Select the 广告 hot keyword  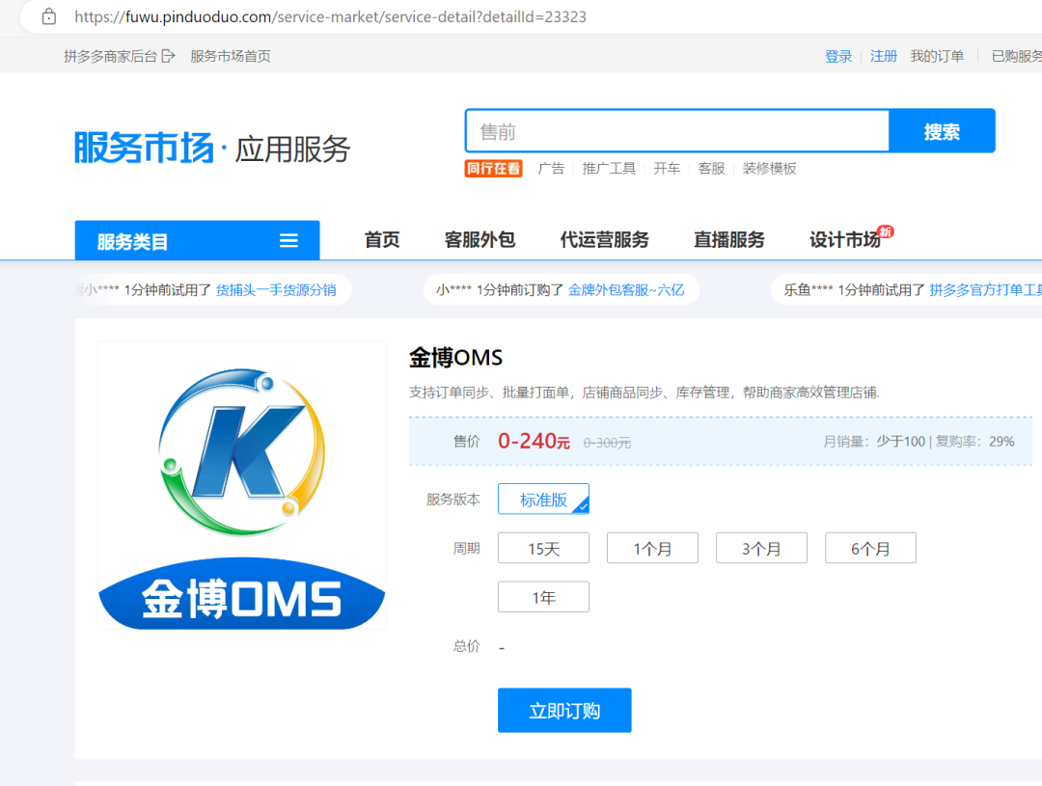[x=551, y=169]
